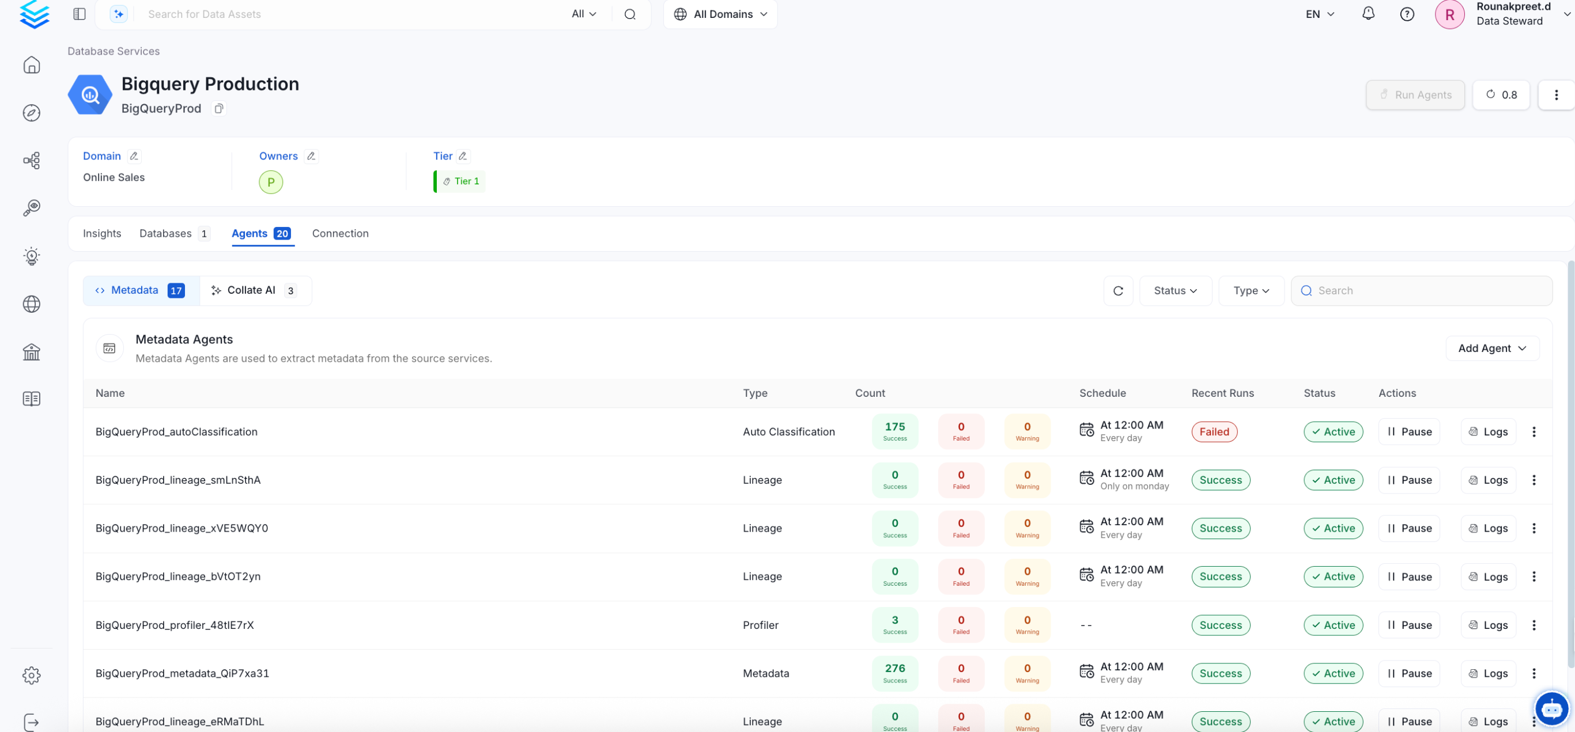Open the chatbot assistant icon
Image resolution: width=1575 pixels, height=732 pixels.
[x=1551, y=709]
